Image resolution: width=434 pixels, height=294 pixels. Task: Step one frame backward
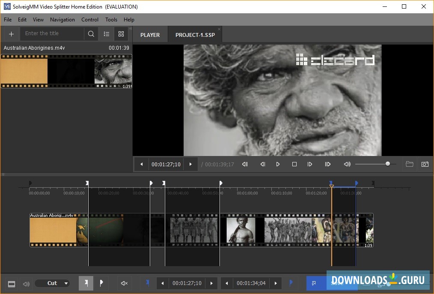click(263, 164)
